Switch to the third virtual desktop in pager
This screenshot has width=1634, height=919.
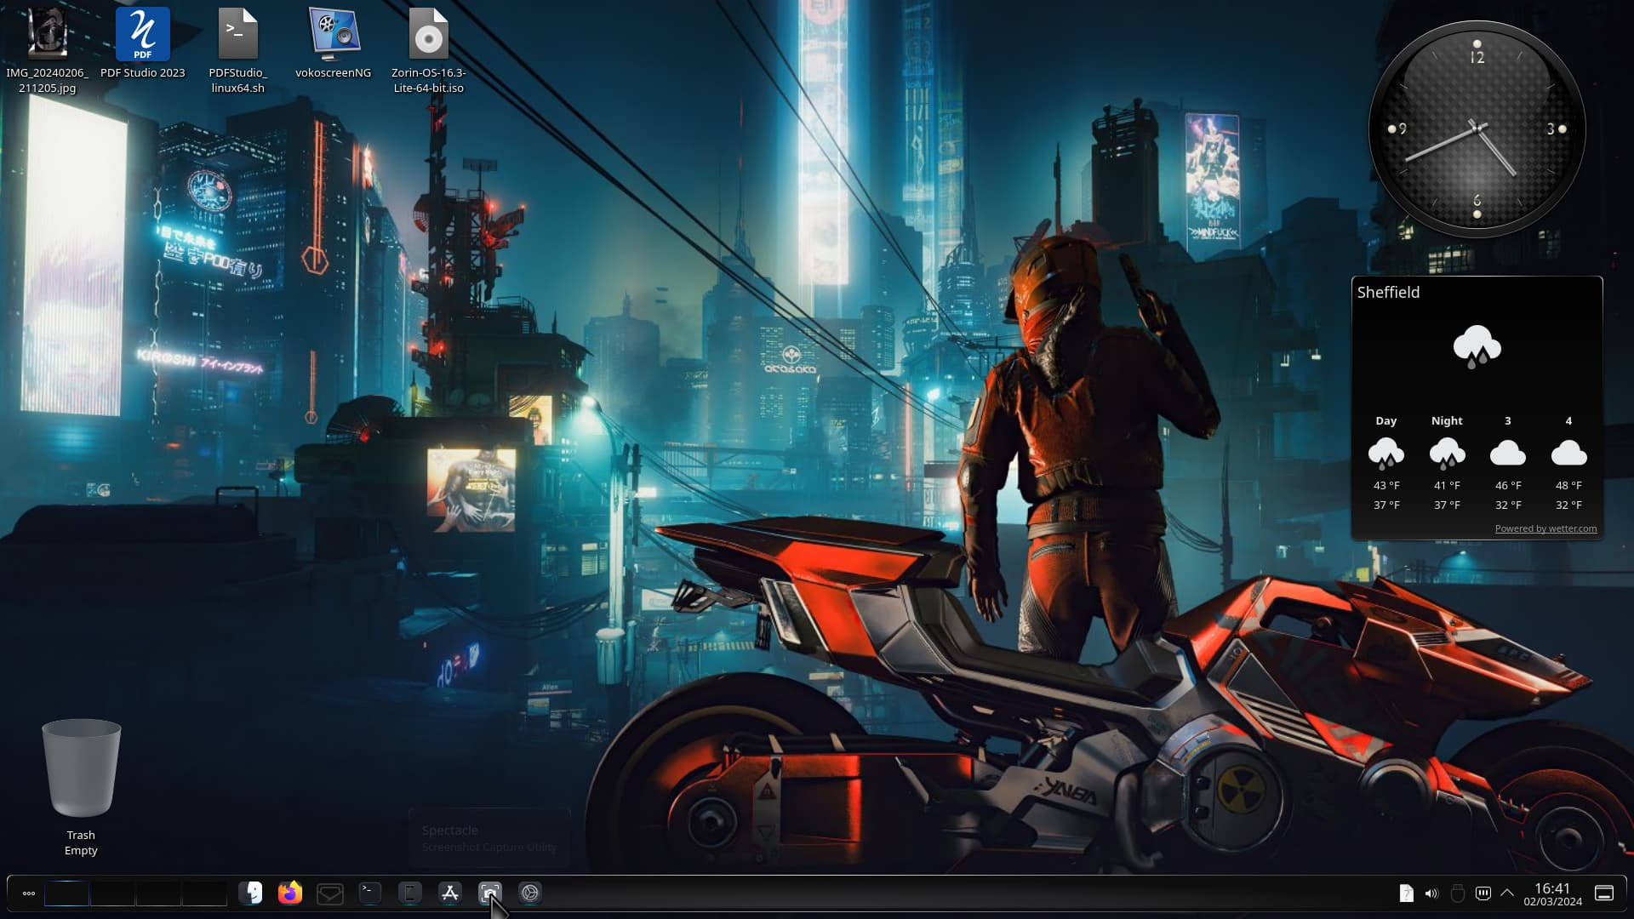pos(158,893)
